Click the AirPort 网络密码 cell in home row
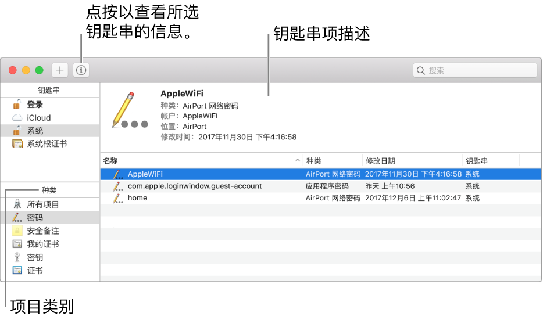Image resolution: width=543 pixels, height=320 pixels. [333, 198]
